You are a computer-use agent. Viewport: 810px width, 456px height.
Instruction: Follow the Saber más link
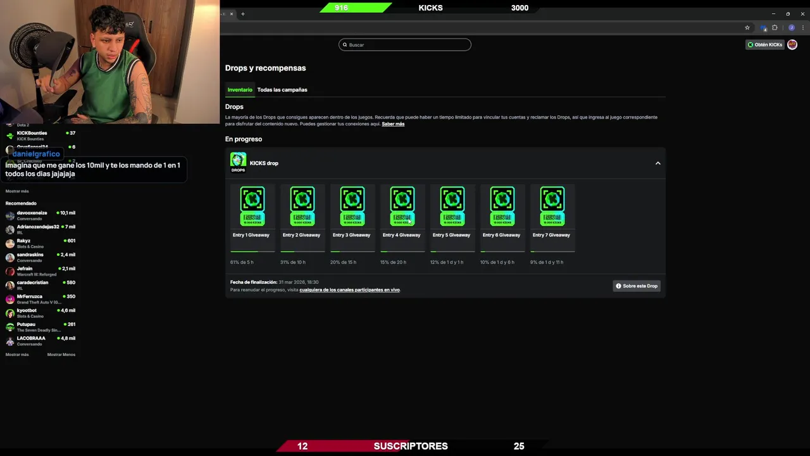coord(393,124)
